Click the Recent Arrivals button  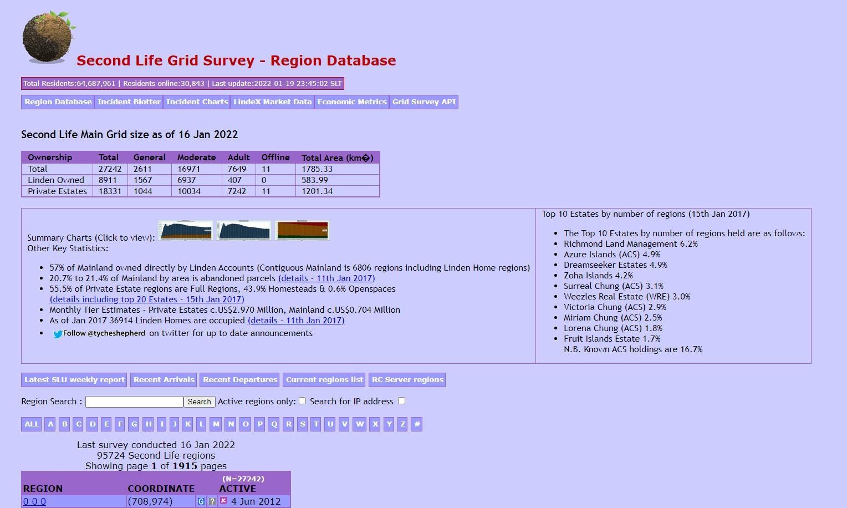point(164,380)
